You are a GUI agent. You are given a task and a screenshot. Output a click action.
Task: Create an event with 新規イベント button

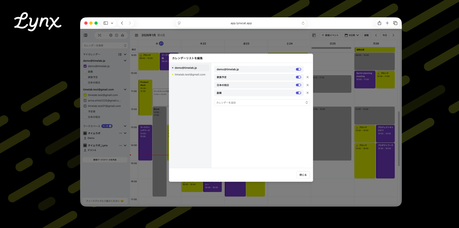click(330, 35)
